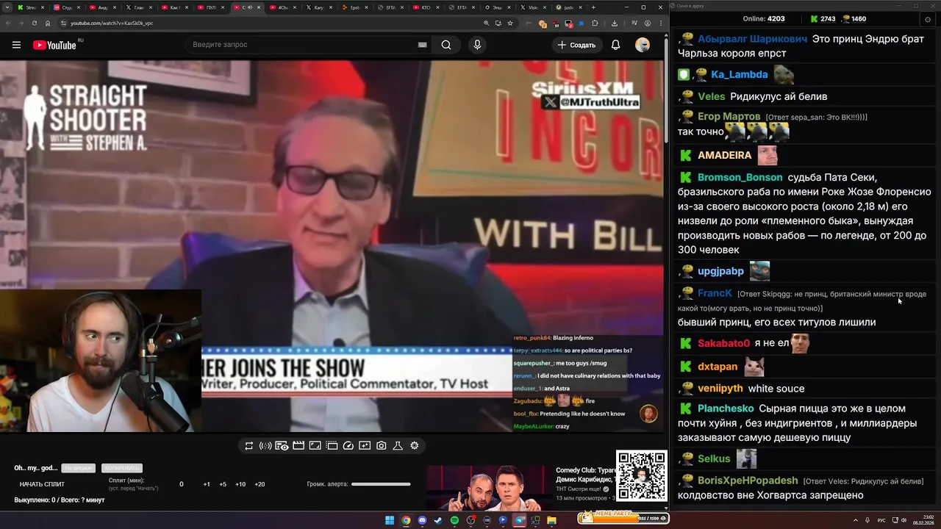Open YouTube notifications bell
This screenshot has width=941, height=529.
pos(615,45)
